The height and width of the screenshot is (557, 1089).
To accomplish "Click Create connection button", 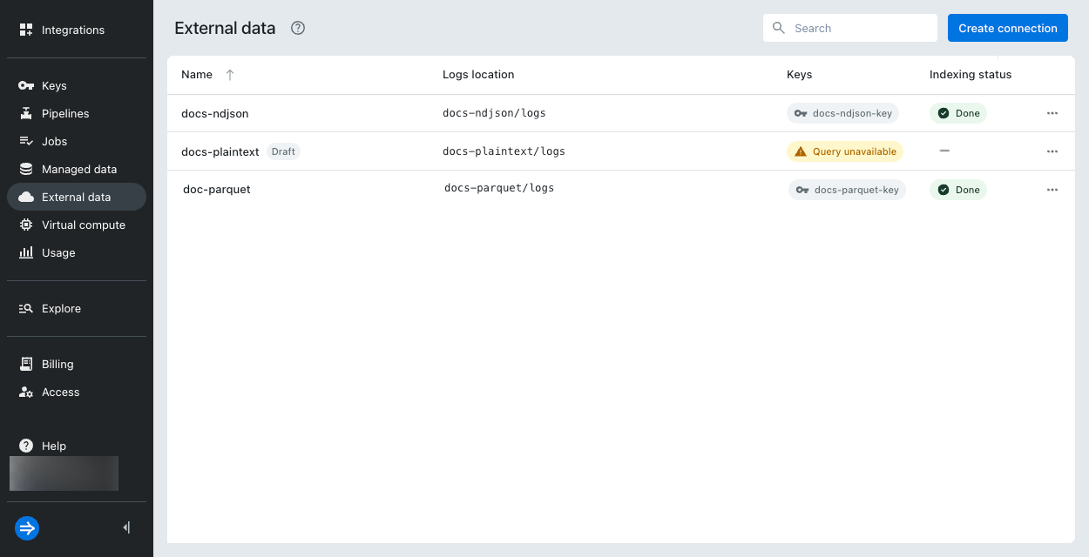I will [x=1008, y=28].
